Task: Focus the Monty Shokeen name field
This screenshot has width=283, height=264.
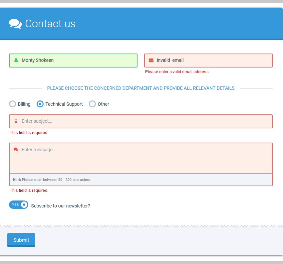Action: [73, 61]
